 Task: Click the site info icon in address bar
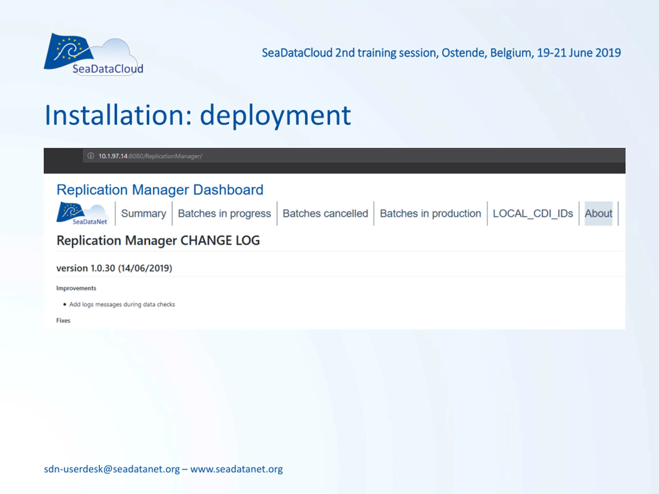(x=91, y=156)
